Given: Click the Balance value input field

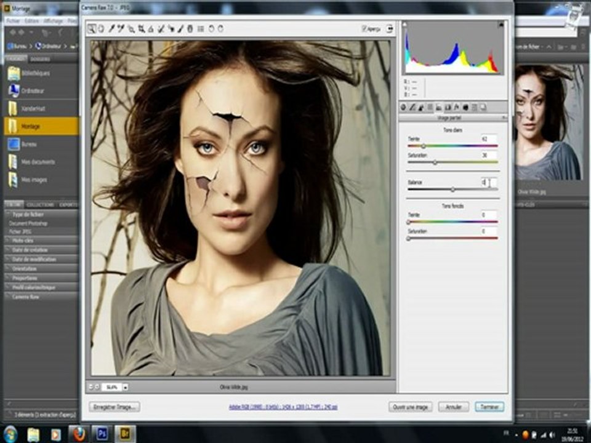Looking at the screenshot, I should point(489,182).
